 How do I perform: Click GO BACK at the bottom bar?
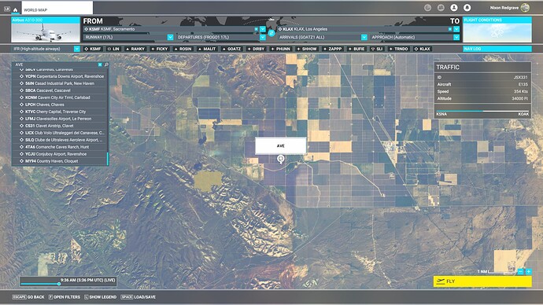tap(28, 297)
